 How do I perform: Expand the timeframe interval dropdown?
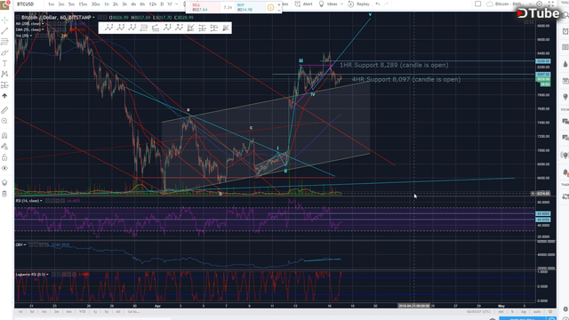click(177, 4)
